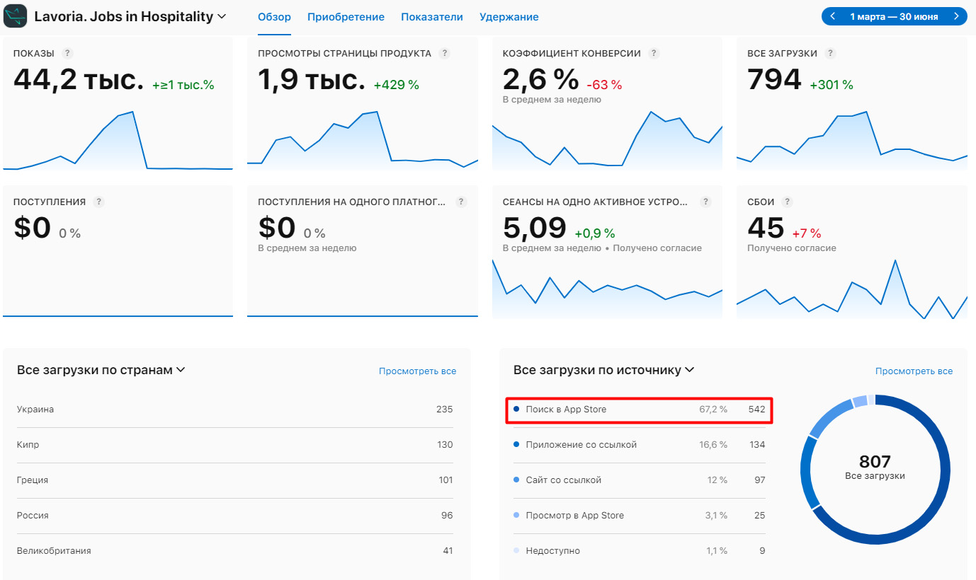The width and height of the screenshot is (976, 580).
Task: Open help icon next to ВСЕ ЗАГРУЗКИ
Action: click(830, 53)
